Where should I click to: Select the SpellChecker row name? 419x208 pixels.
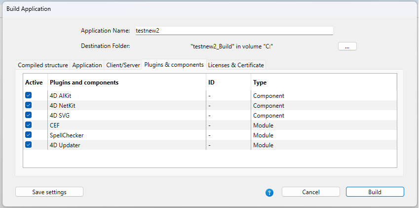[63, 135]
